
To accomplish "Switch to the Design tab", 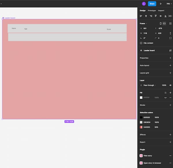I will click(142, 11).
